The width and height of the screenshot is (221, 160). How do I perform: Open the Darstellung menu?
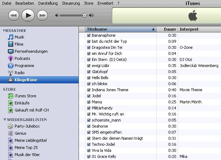[48, 3]
